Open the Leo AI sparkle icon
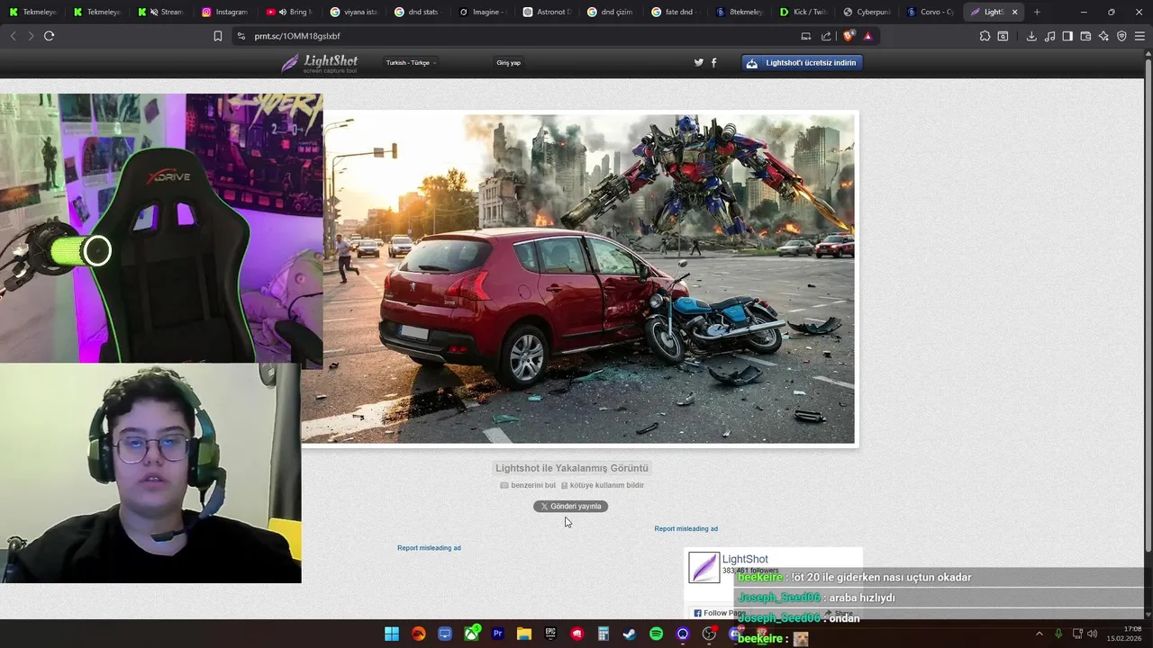 point(1103,36)
